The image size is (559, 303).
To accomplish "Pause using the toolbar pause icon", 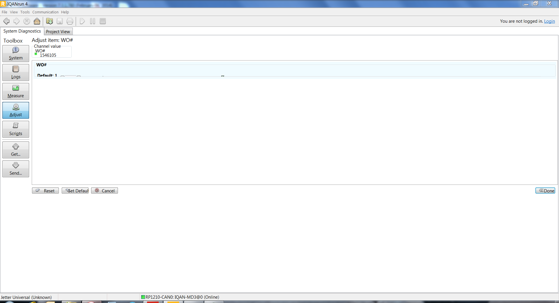I will coord(93,21).
